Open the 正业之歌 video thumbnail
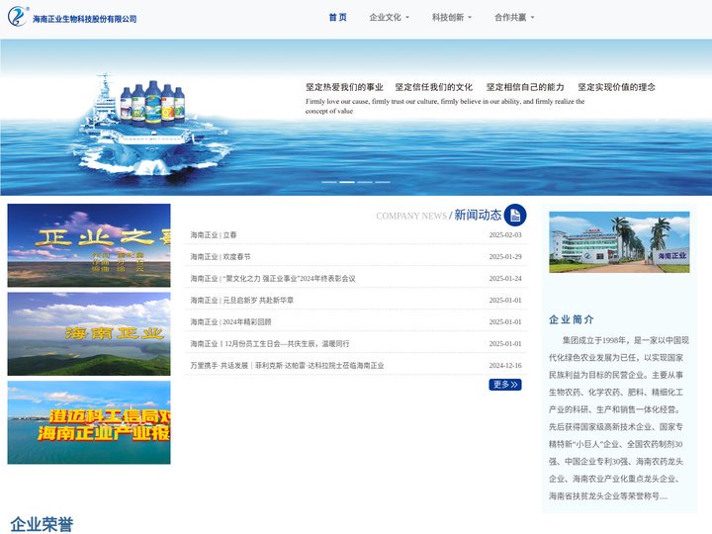 coord(89,245)
